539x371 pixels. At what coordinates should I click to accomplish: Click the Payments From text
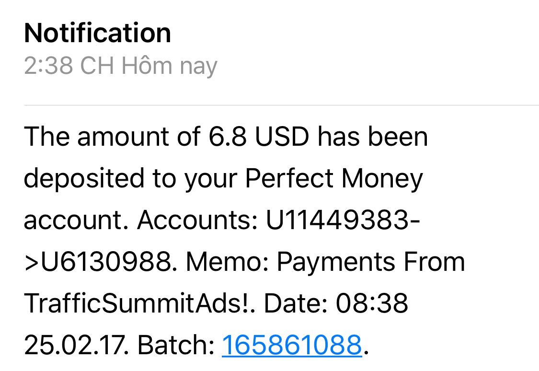[371, 262]
